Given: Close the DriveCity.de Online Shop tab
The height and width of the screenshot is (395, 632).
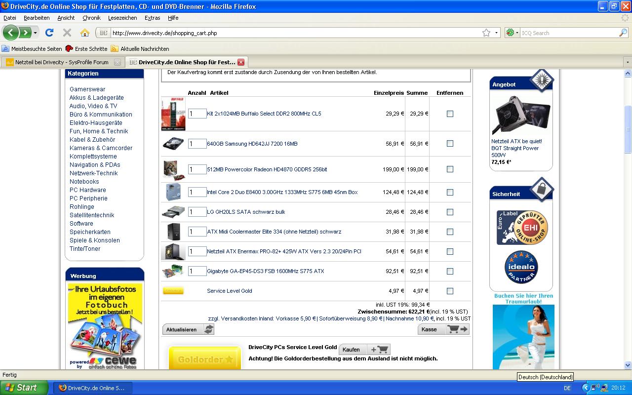Looking at the screenshot, I should [x=241, y=62].
